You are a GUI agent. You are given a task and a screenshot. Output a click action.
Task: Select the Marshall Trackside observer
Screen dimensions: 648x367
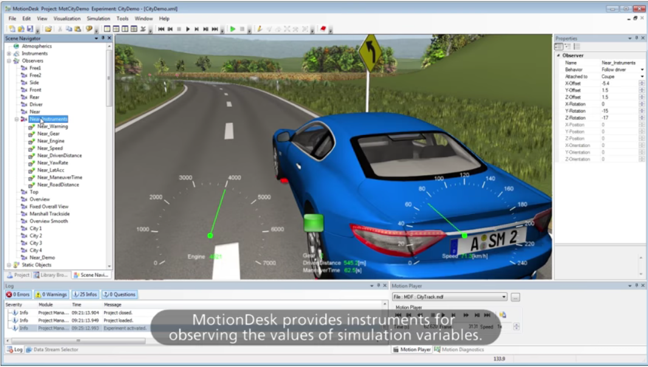pos(50,214)
